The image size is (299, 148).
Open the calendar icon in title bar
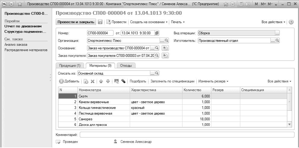248,4
